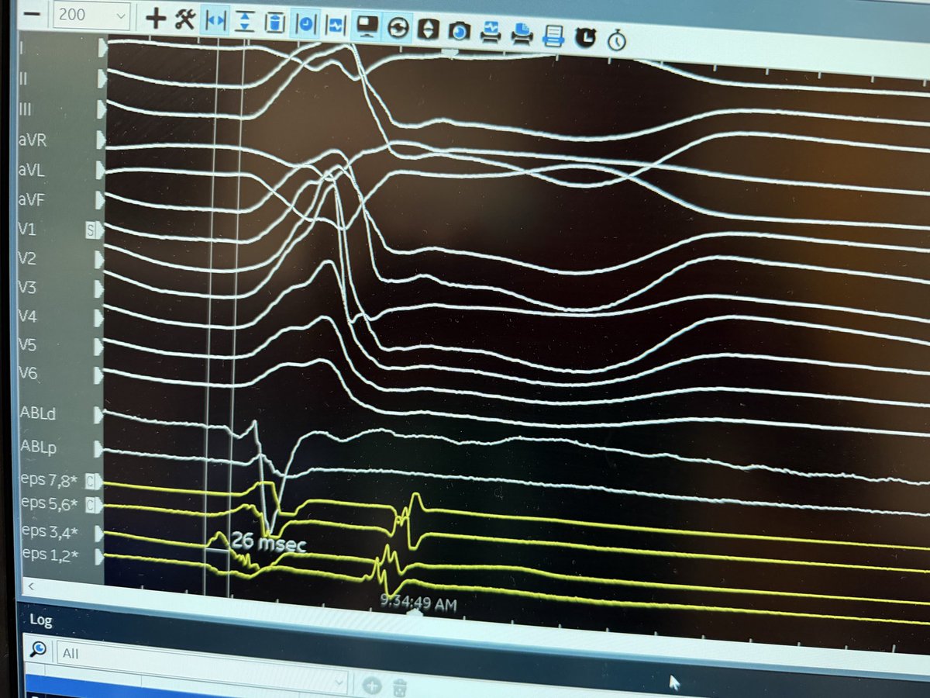930x698 pixels.
Task: Click the circular refresh arrows icon
Action: point(398,28)
